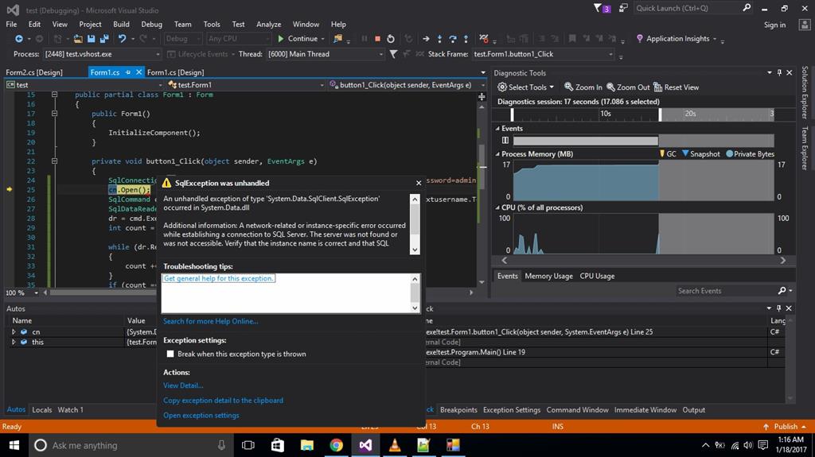815x457 pixels.
Task: Click the Step Out icon
Action: point(466,39)
